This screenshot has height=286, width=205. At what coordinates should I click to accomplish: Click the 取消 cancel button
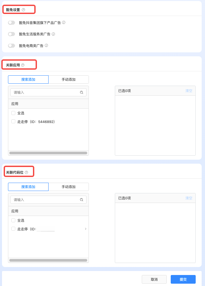(154, 279)
